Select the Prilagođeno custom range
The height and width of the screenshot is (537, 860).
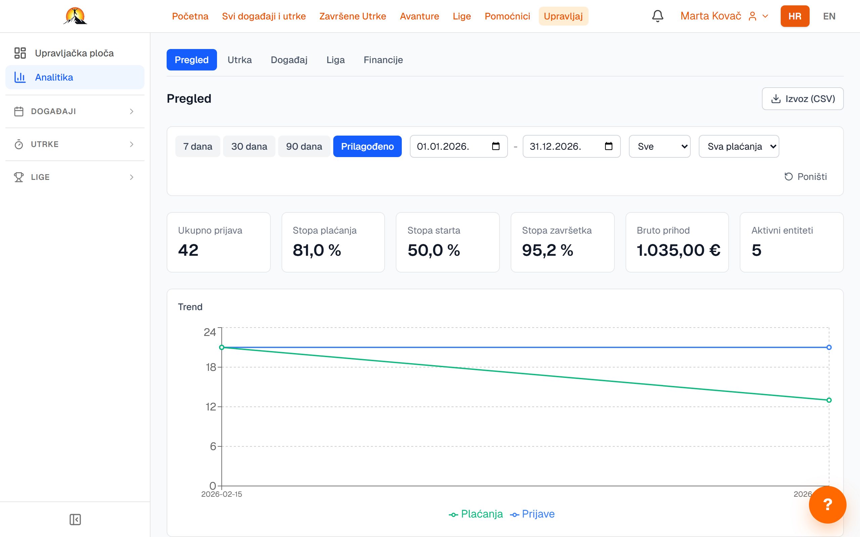tap(367, 146)
